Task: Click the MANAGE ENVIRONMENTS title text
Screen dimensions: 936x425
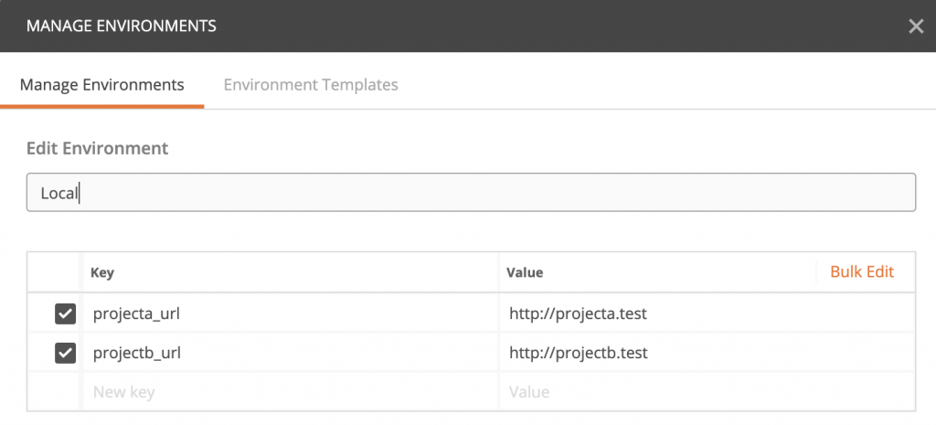Action: tap(122, 26)
